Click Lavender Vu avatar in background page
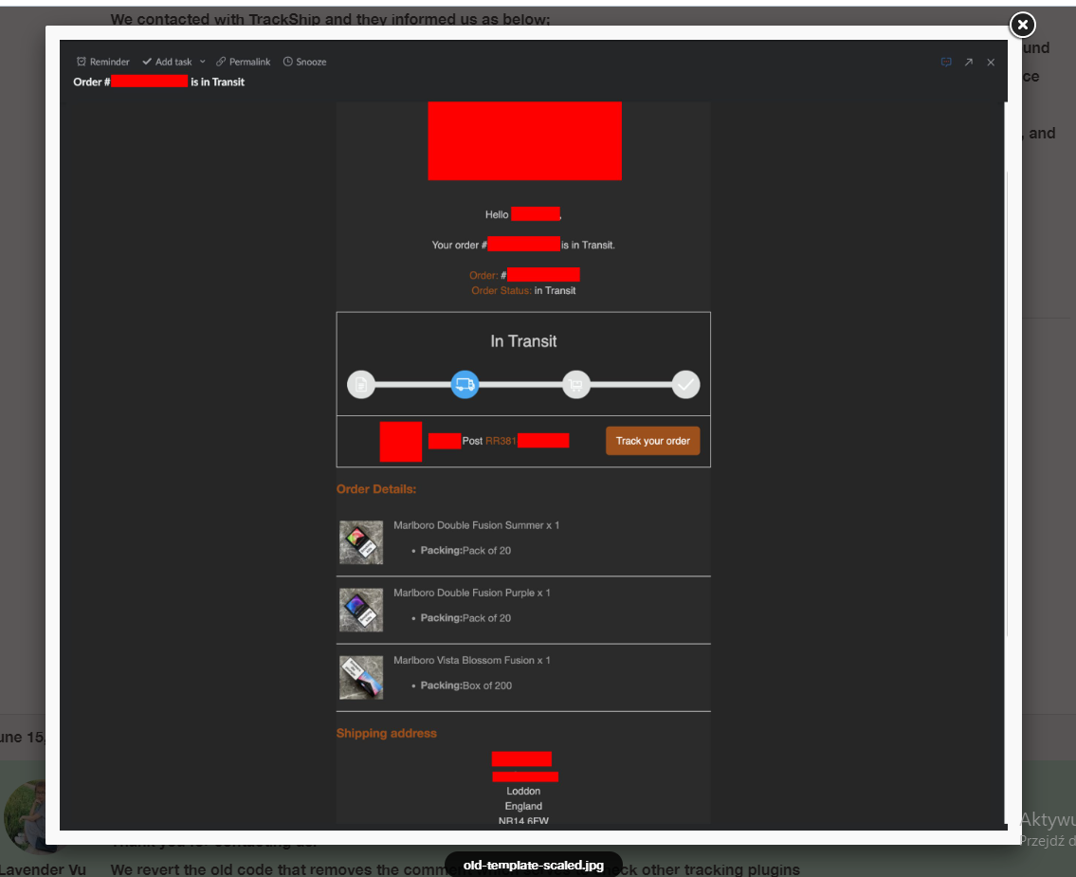 coord(24,816)
